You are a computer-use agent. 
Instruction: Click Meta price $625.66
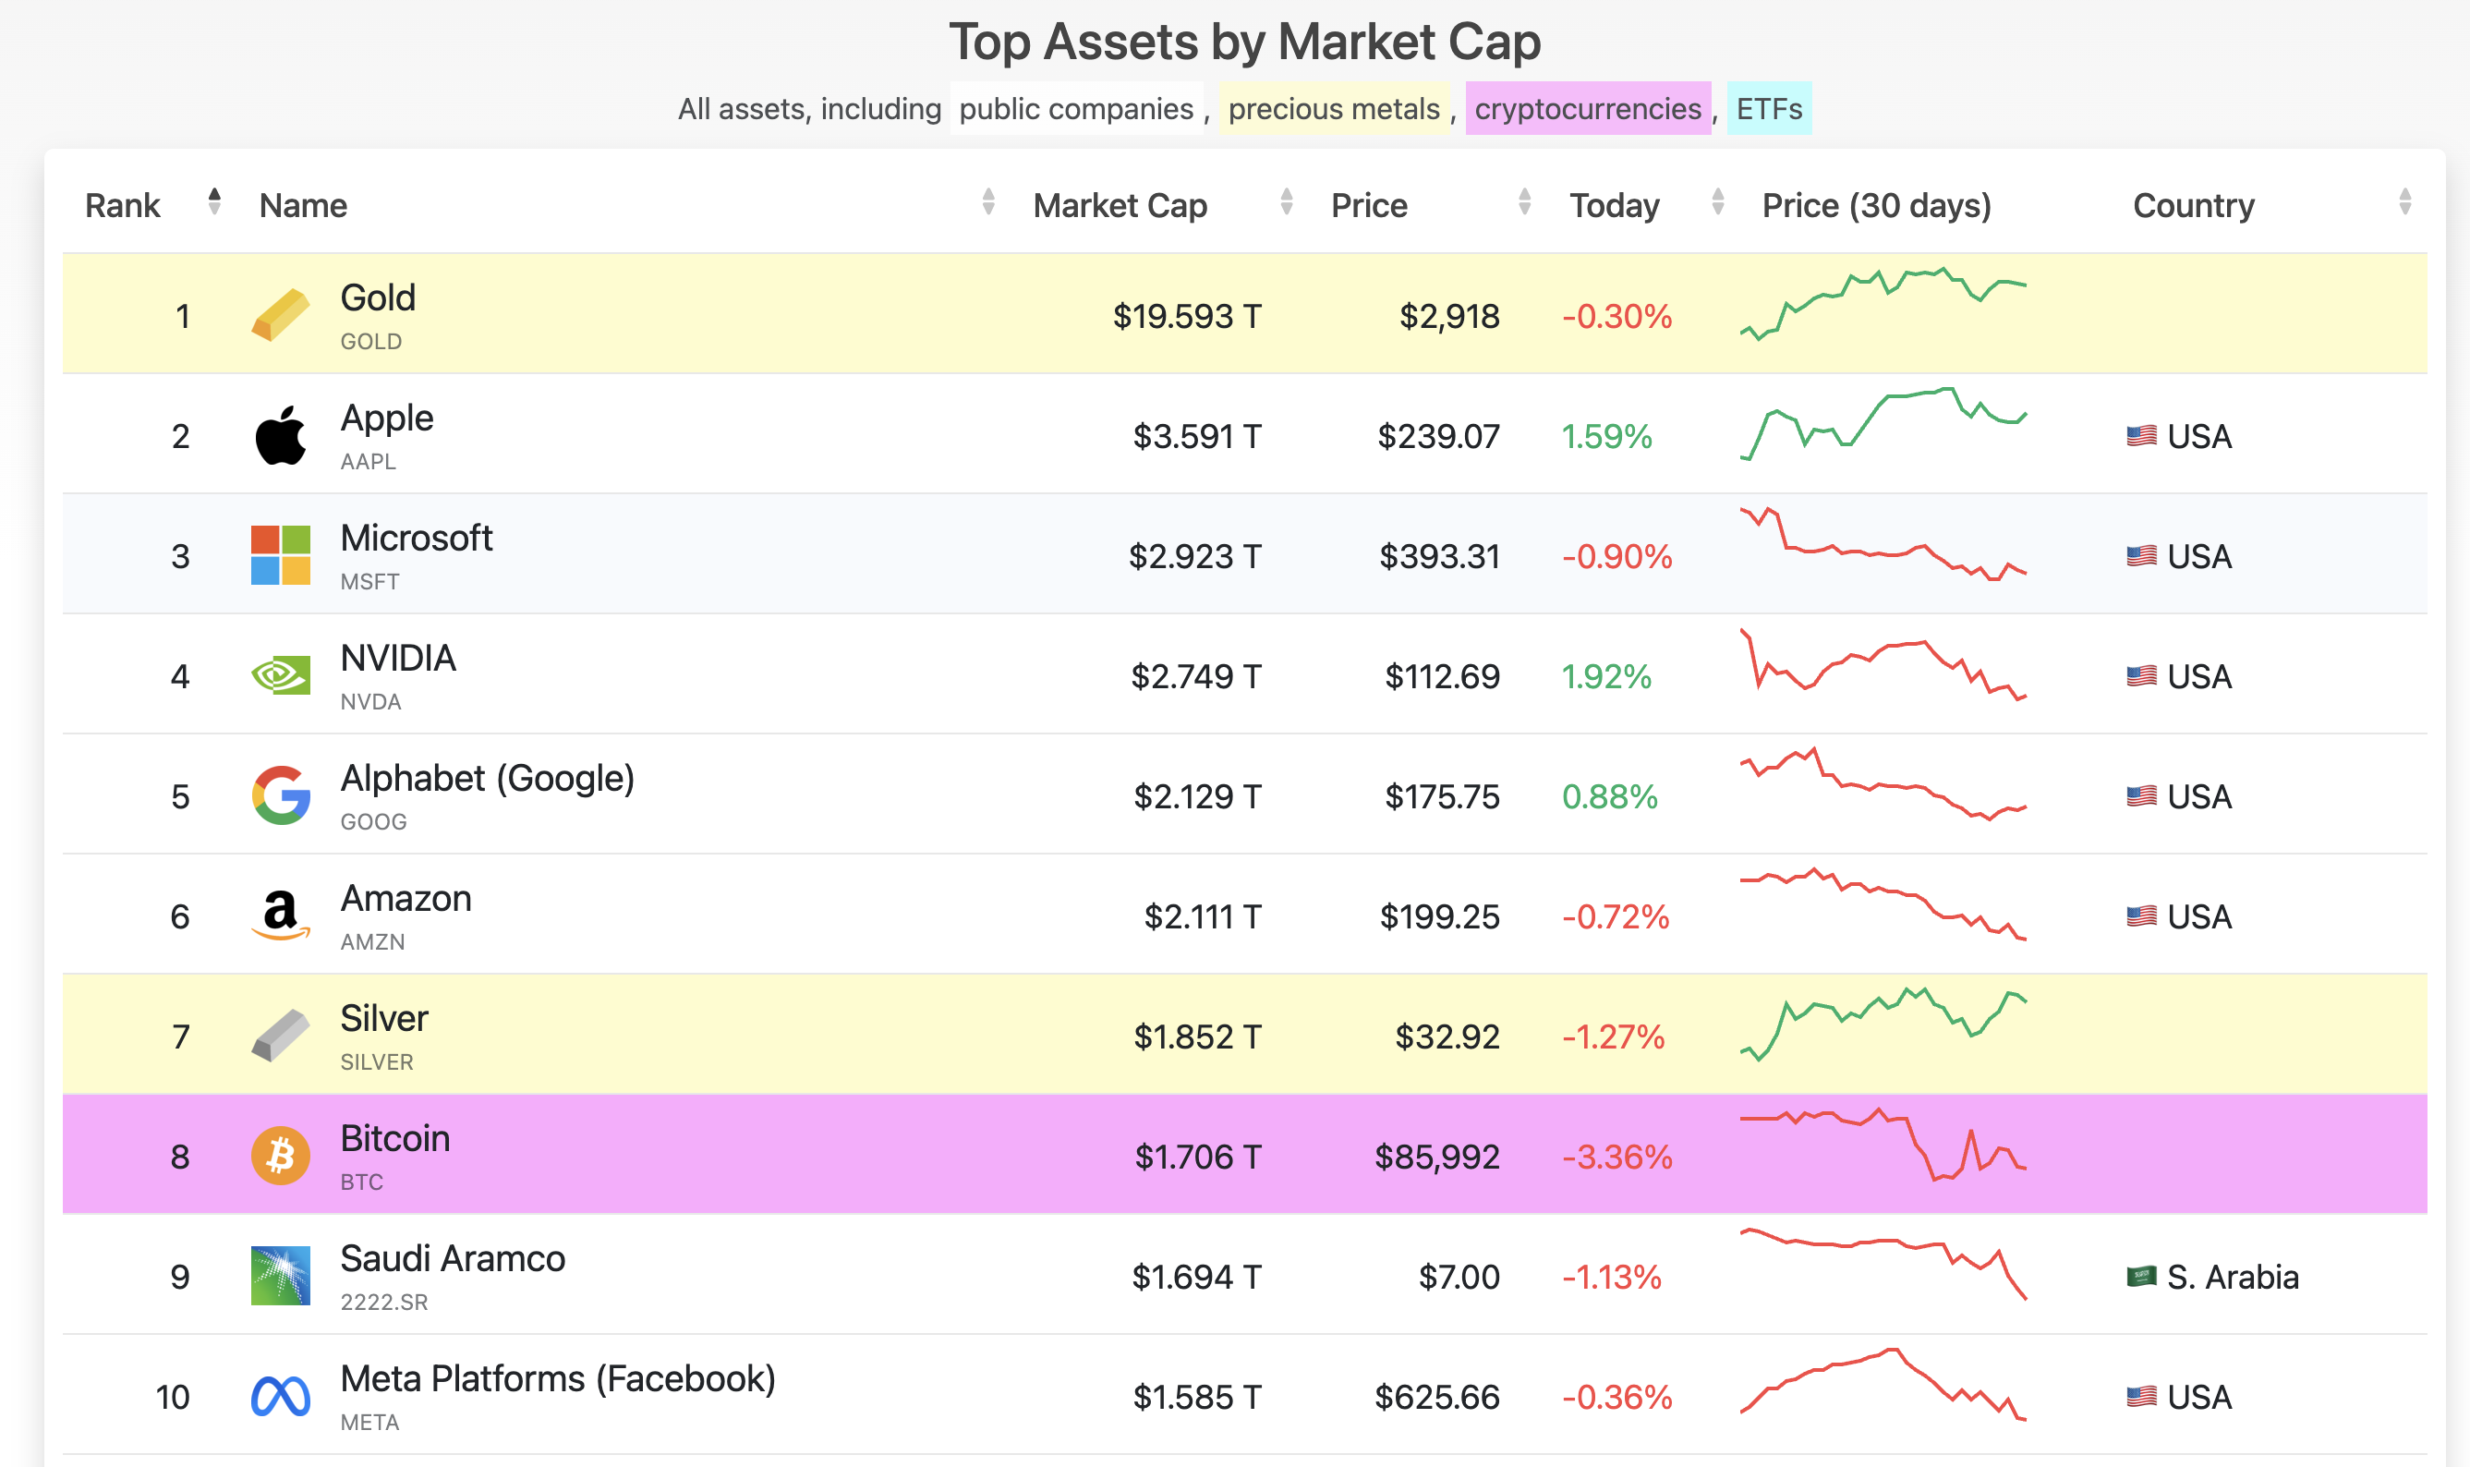tap(1437, 1397)
